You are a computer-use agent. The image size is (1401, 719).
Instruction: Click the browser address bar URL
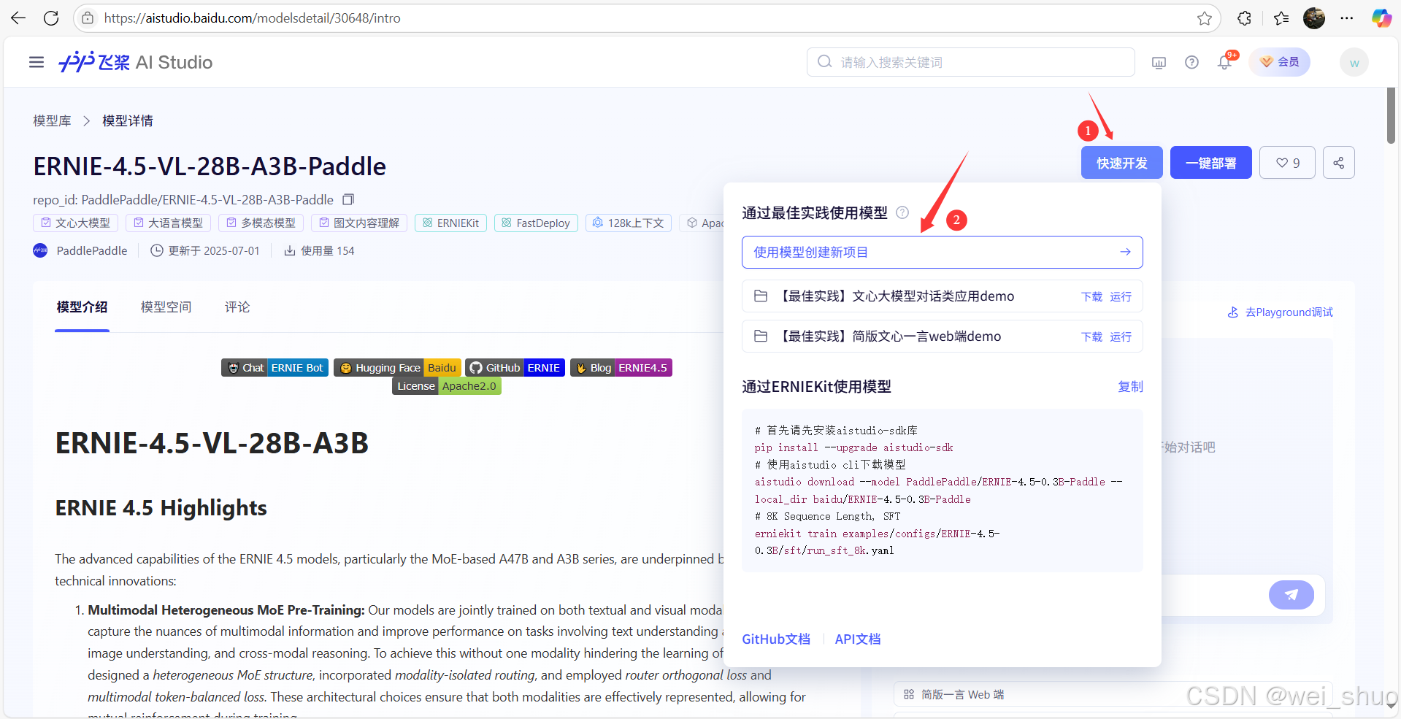[x=253, y=18]
